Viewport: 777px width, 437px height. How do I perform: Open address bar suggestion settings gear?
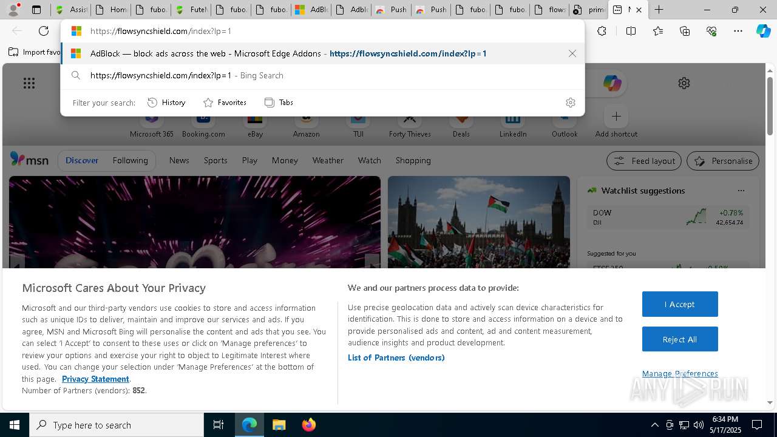click(x=570, y=103)
